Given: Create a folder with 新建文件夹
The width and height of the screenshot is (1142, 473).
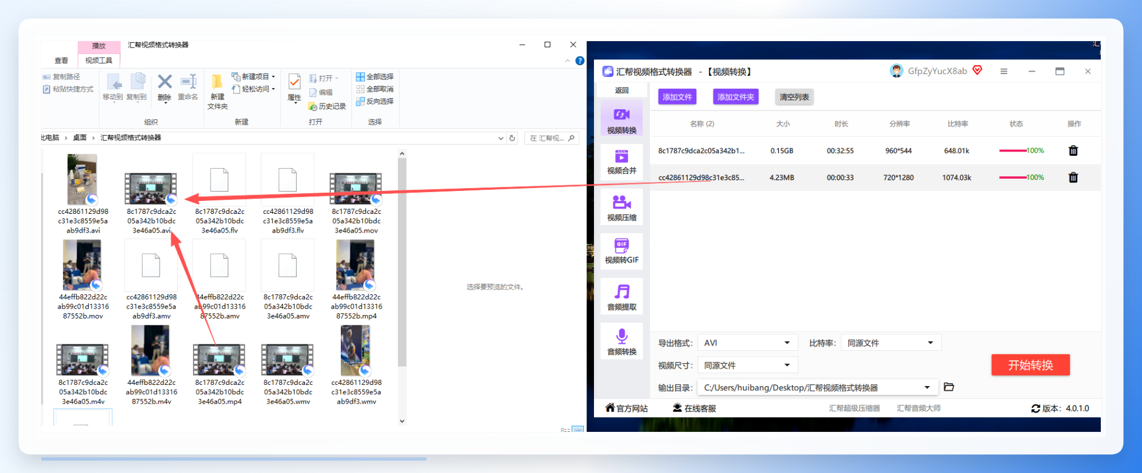Looking at the screenshot, I should (217, 92).
